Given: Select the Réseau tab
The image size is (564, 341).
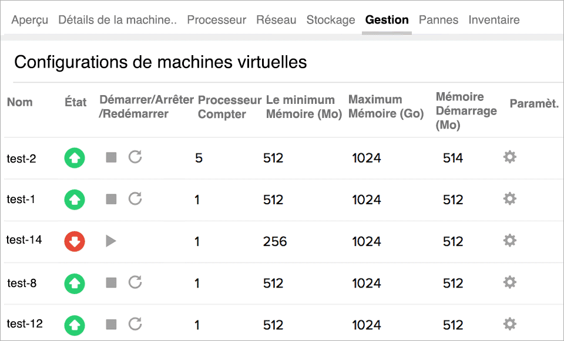Looking at the screenshot, I should [276, 19].
